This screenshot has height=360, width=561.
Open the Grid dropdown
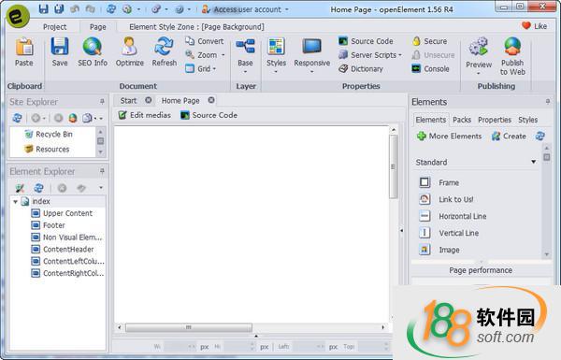(x=200, y=68)
